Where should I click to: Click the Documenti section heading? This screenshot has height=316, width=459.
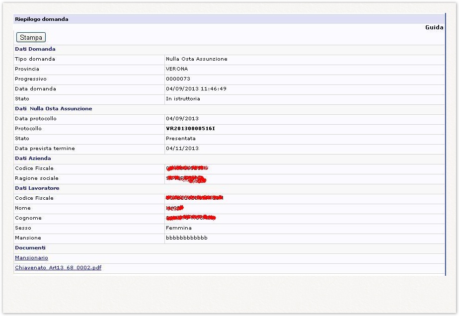(30, 248)
